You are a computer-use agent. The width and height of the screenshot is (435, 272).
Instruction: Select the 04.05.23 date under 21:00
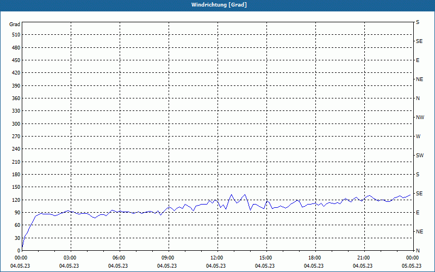363,266
